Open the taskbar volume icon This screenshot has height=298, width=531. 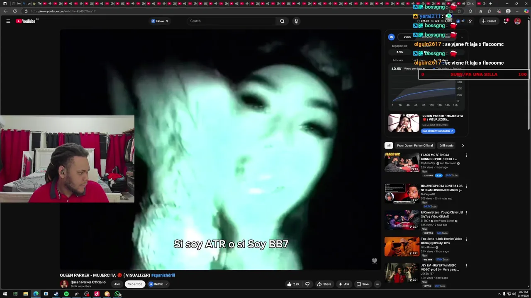[x=514, y=294]
